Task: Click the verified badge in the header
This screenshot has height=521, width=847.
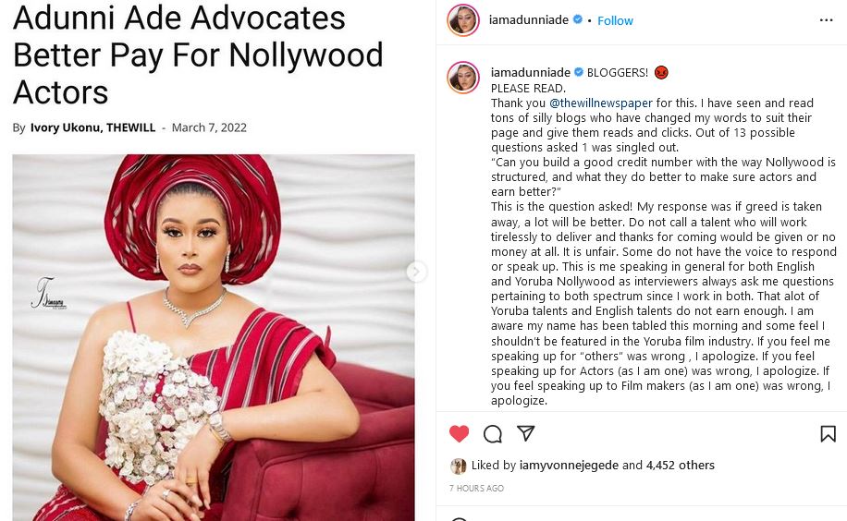Action: click(x=577, y=20)
